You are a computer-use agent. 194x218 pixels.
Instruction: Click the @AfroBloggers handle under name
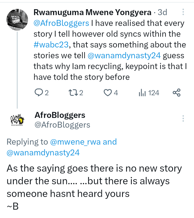click(62, 125)
